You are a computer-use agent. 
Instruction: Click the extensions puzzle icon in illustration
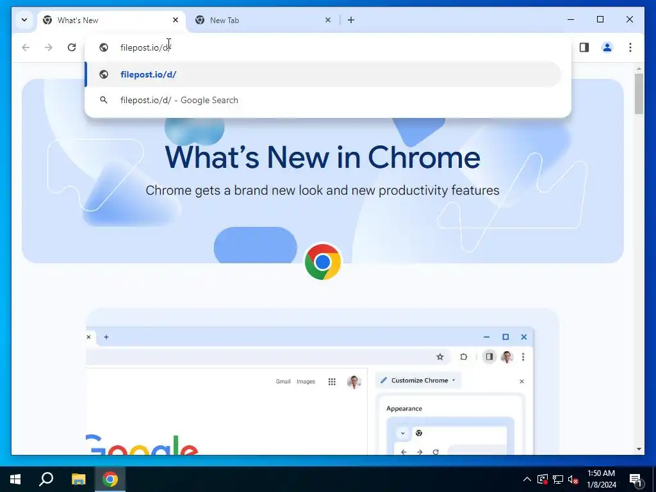[x=463, y=357]
